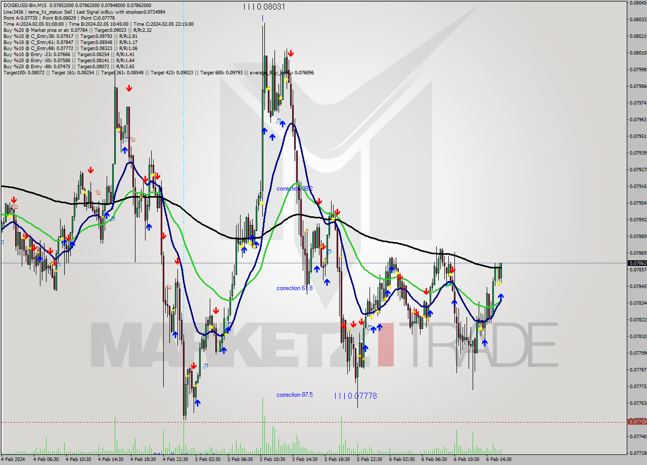Click the 0.07787 price axis label
Viewport: 647px width, 465px height.
coord(638,369)
